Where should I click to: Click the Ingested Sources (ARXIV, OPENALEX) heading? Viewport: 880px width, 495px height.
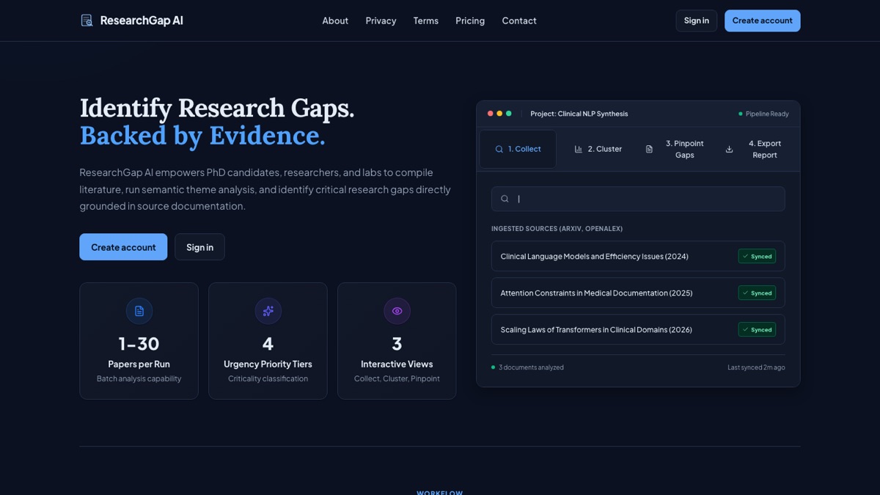557,229
